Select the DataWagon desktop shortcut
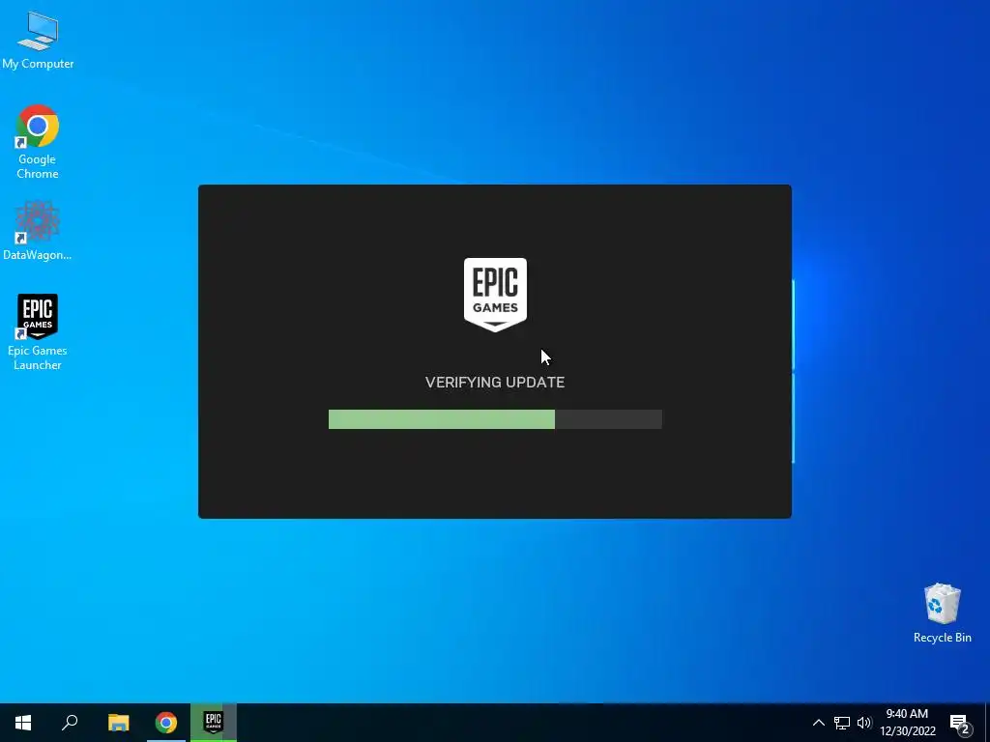This screenshot has height=742, width=990. tap(38, 230)
